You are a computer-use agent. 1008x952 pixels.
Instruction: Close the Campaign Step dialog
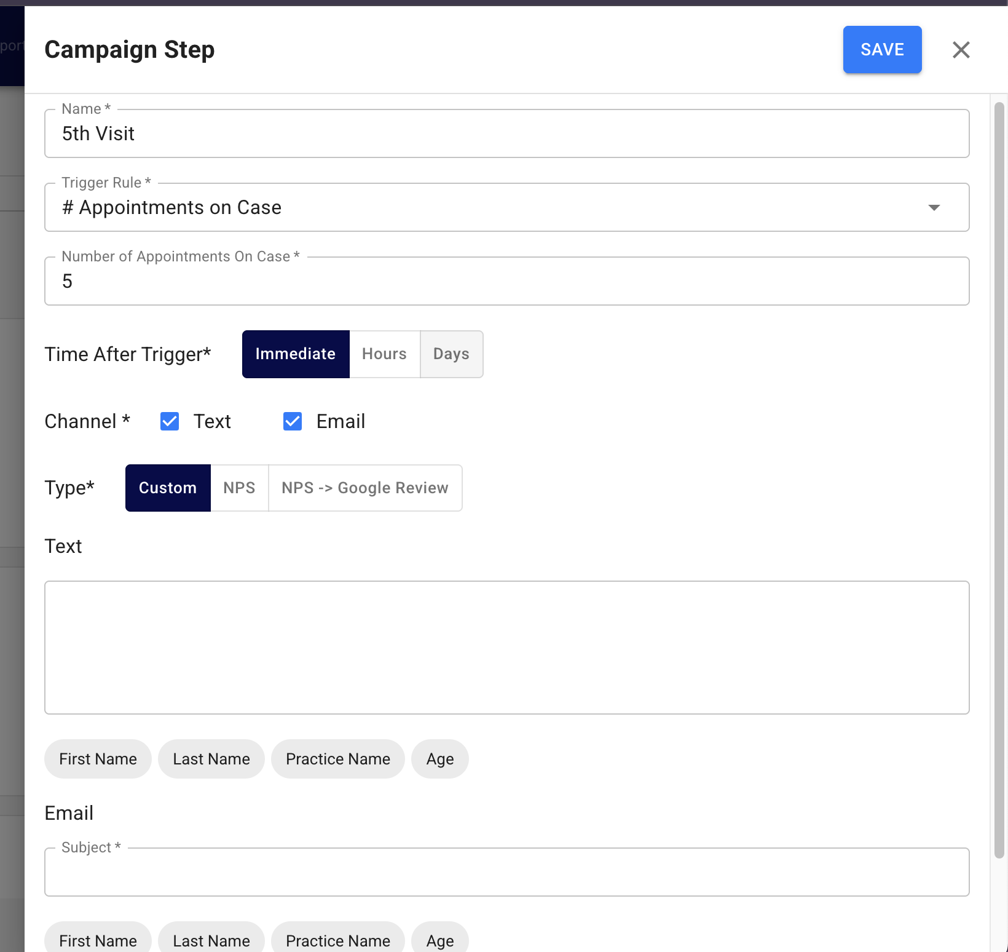pos(961,50)
